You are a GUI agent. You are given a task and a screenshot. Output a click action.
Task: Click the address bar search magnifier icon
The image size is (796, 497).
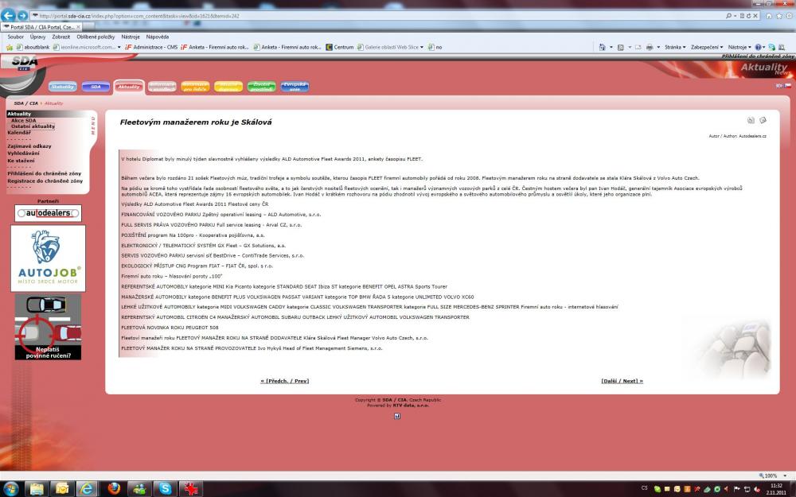click(728, 16)
